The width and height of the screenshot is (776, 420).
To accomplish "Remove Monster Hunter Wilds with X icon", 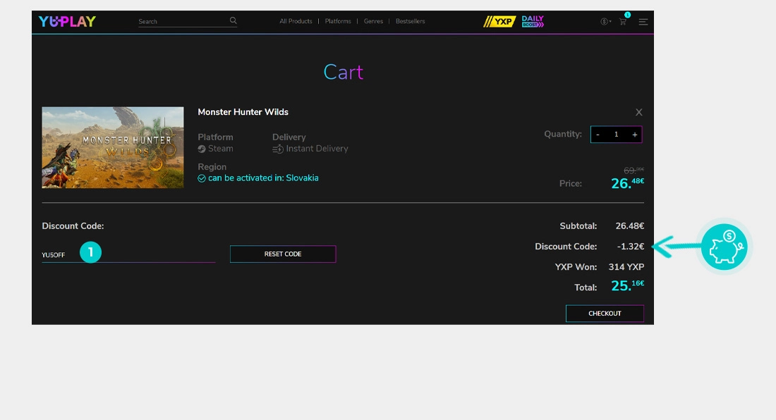I will (x=638, y=112).
